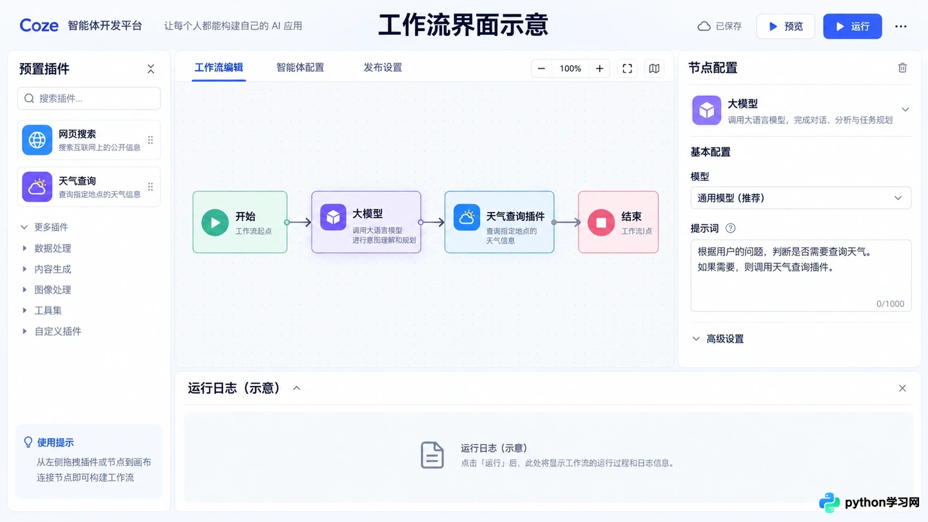Click the 预览 button

point(786,26)
